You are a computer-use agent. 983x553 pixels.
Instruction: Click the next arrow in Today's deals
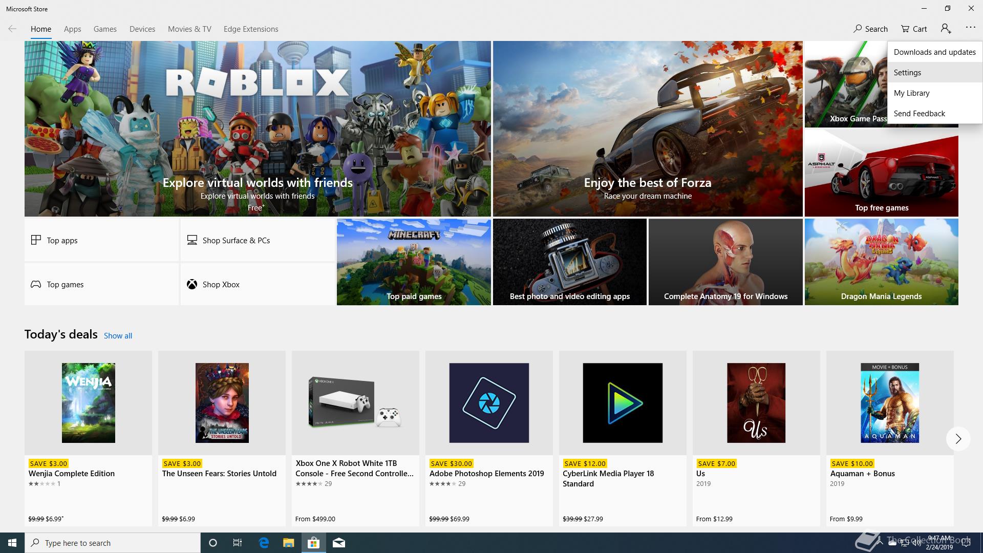(958, 439)
